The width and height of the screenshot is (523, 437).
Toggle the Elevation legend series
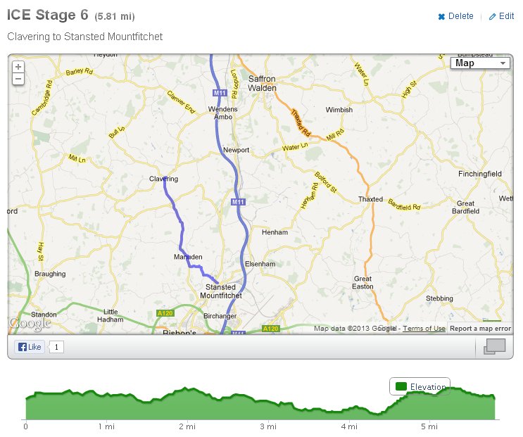click(x=420, y=386)
